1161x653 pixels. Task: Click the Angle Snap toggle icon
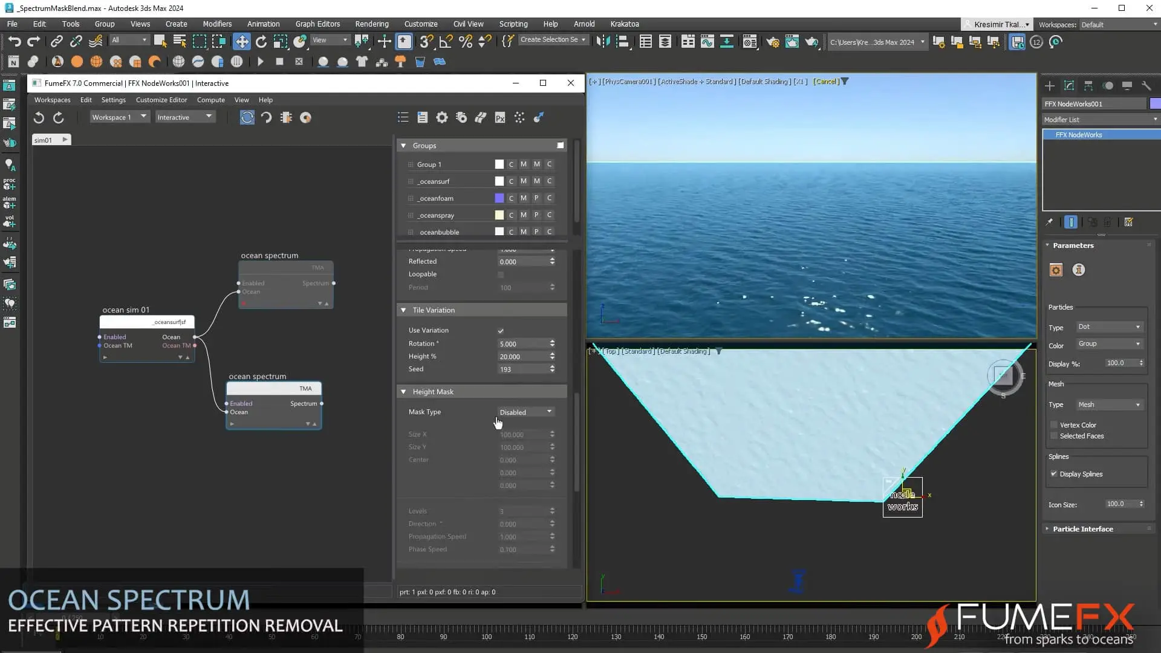pos(446,41)
